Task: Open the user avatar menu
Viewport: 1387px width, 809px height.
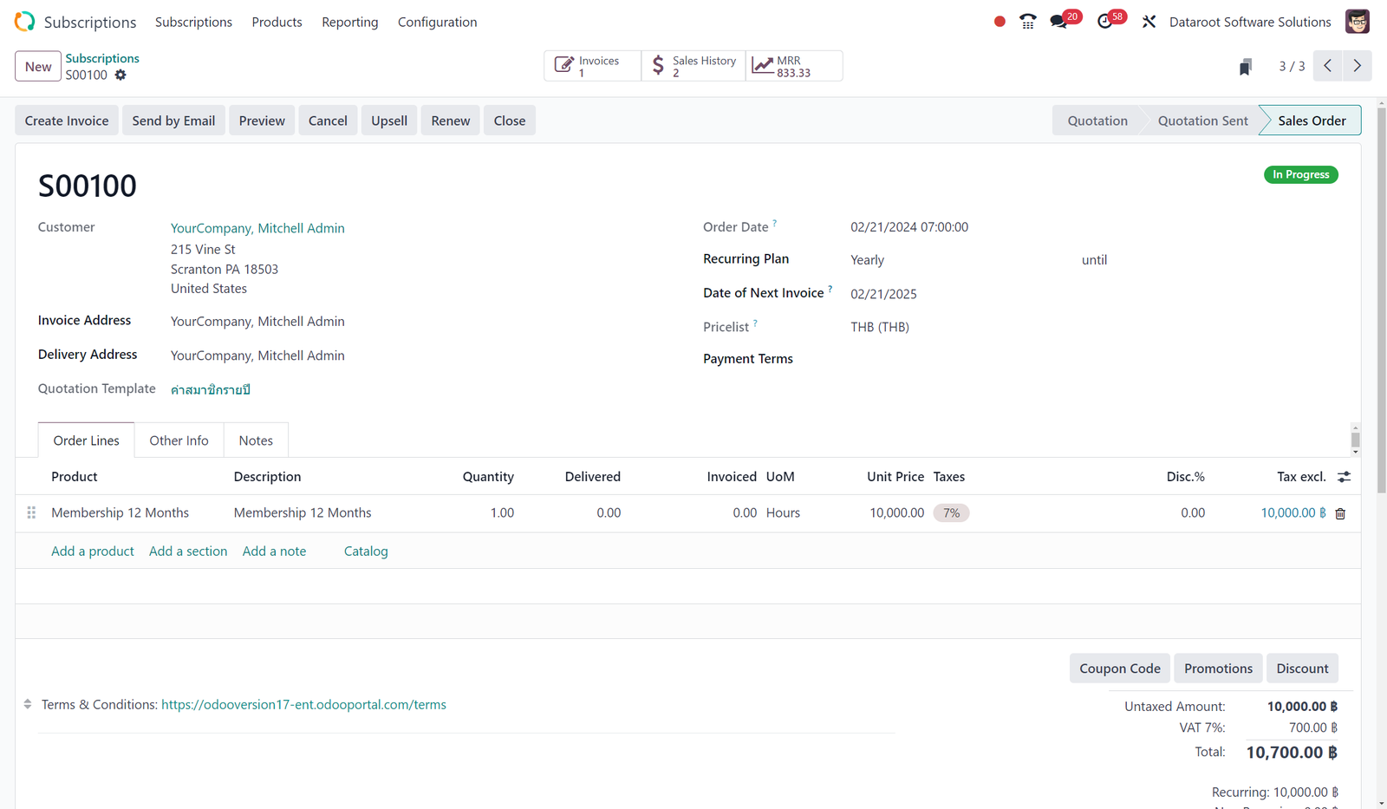Action: 1357,22
